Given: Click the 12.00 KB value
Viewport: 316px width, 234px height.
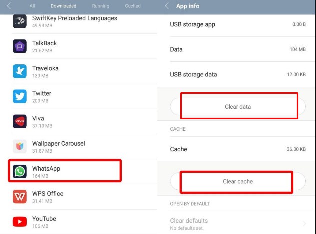Looking at the screenshot, I should pyautogui.click(x=296, y=75).
